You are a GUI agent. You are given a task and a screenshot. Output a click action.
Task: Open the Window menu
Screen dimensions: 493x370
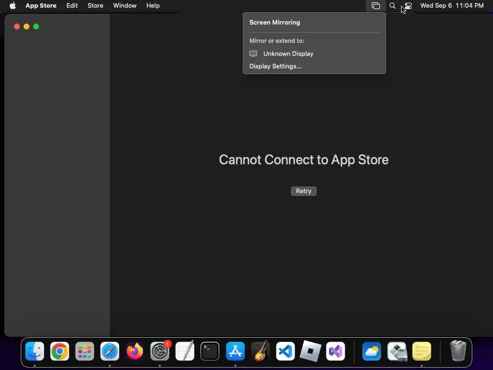[125, 6]
